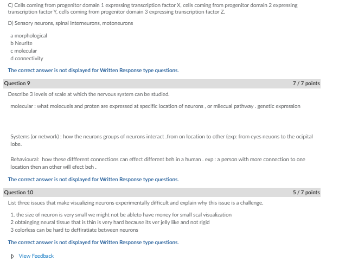Click the 'List three issues' question prompt

point(136,203)
